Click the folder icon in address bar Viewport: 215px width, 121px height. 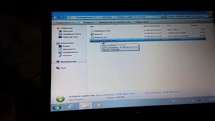(x=70, y=17)
